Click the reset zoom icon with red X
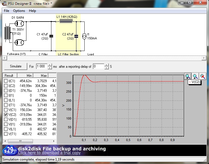The width and height of the screenshot is (209, 164). (202, 76)
